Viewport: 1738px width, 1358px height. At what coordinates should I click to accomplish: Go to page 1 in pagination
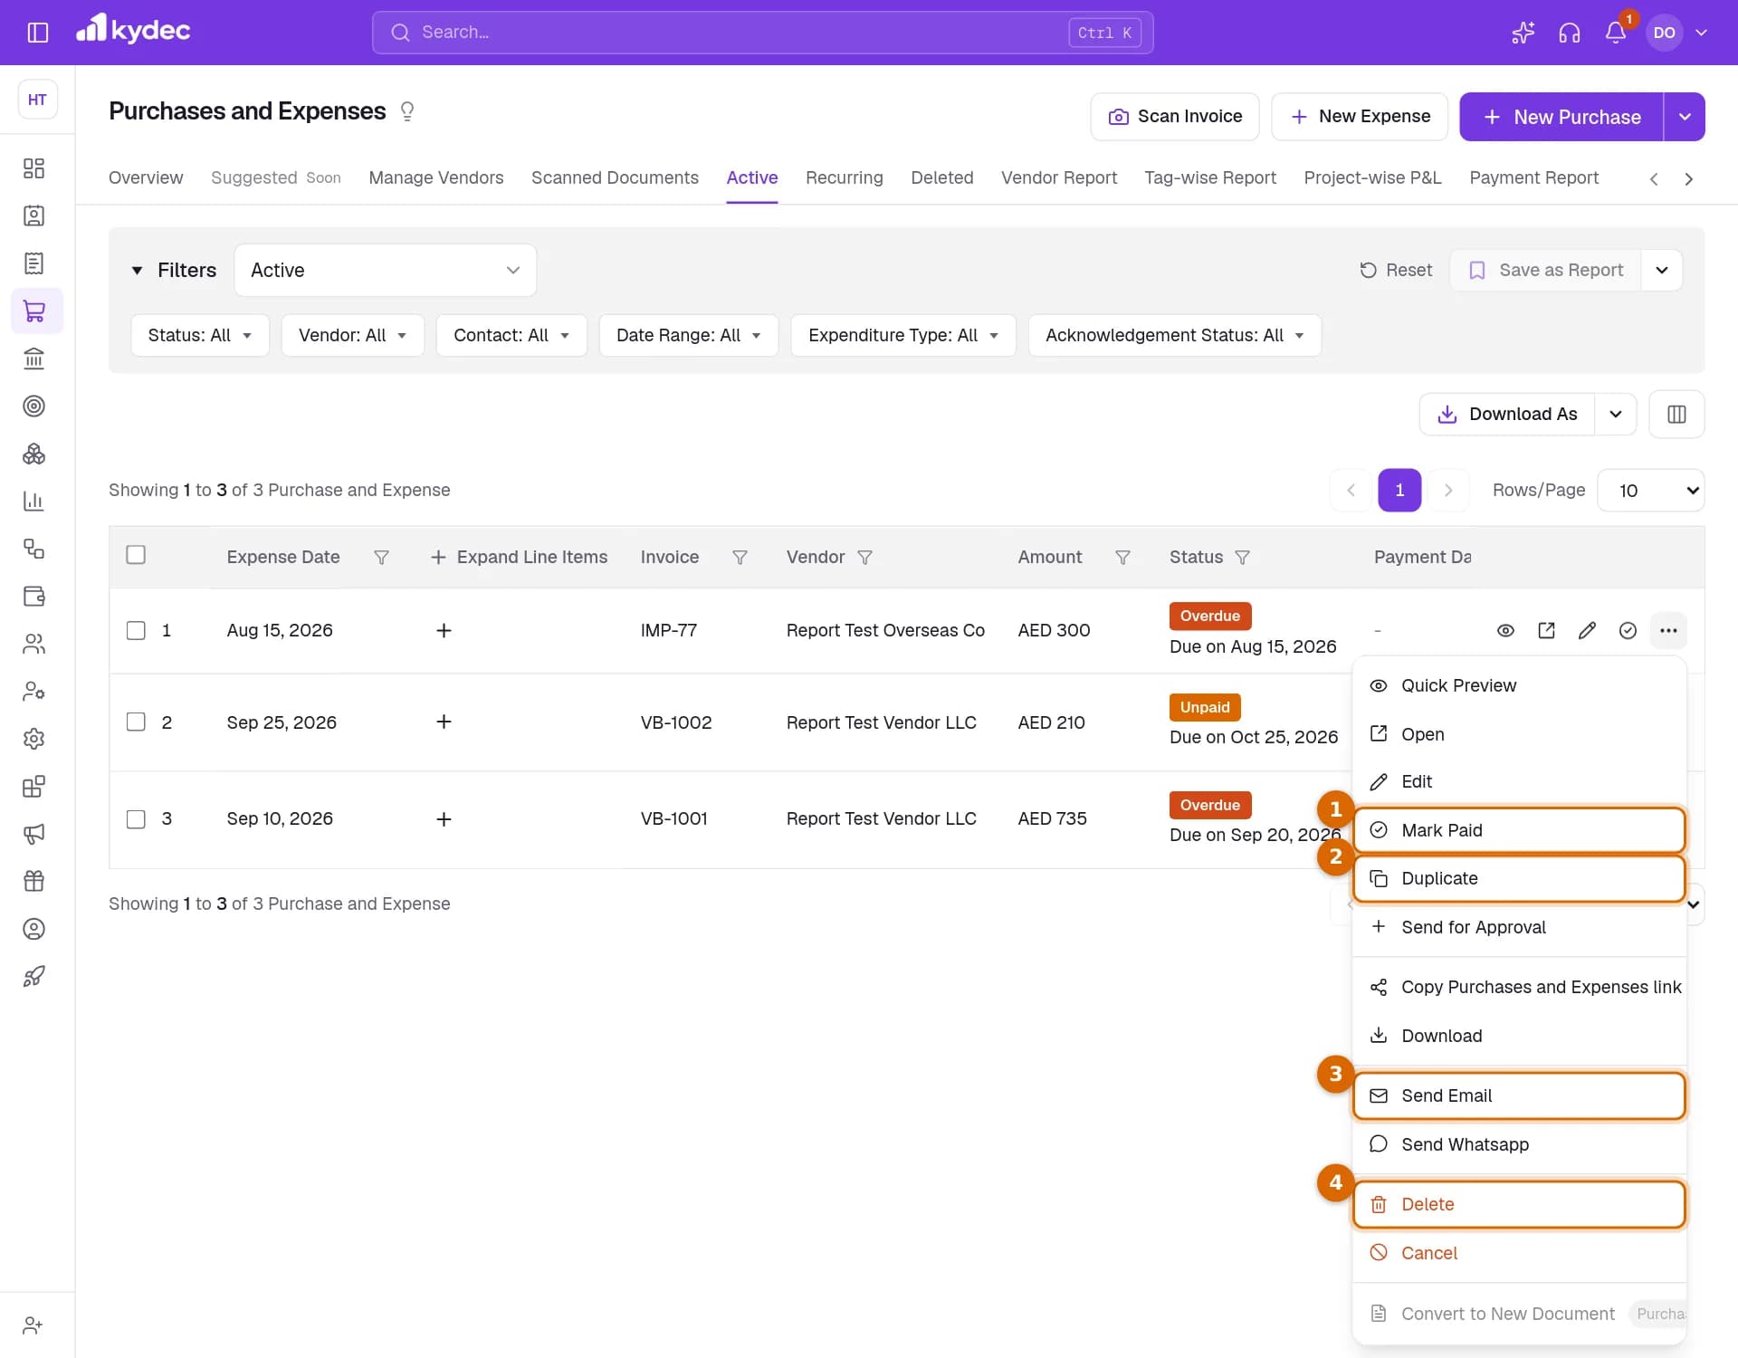point(1399,490)
